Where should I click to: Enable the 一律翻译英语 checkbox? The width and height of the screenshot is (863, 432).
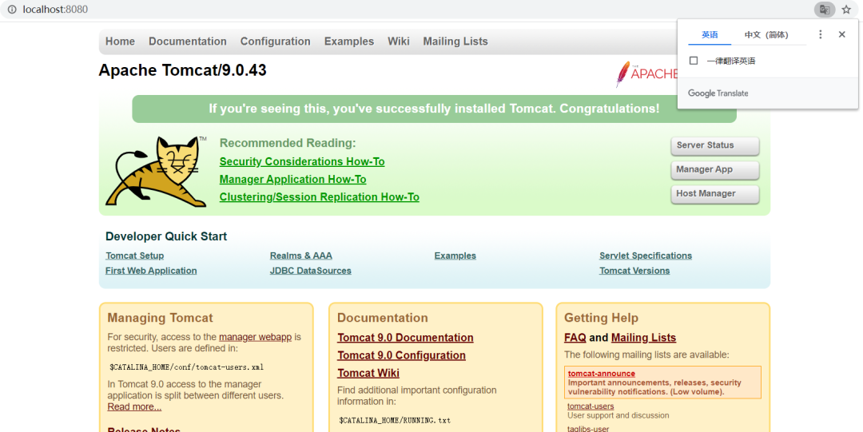pyautogui.click(x=694, y=61)
